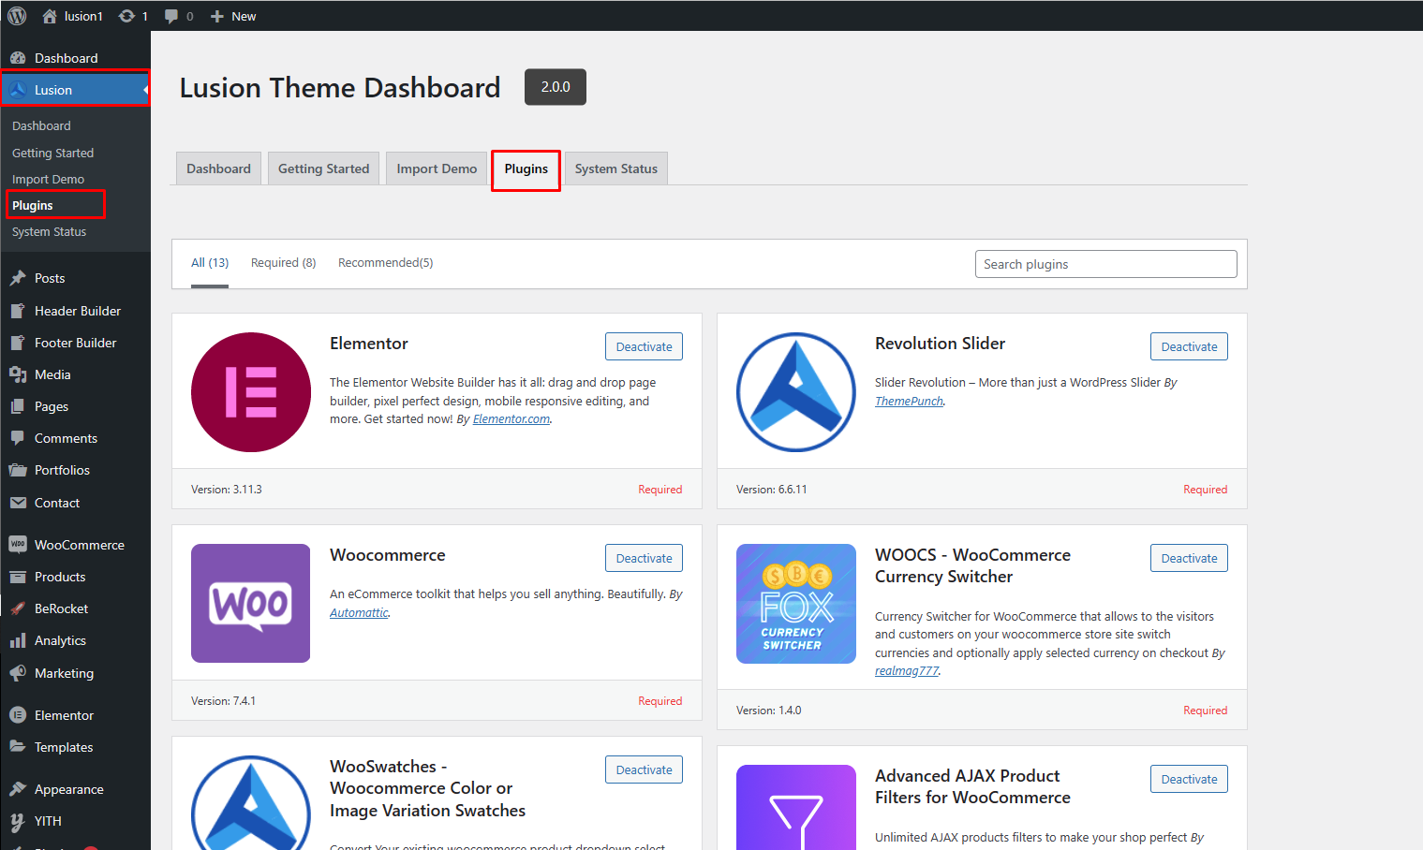Click the FOX Currency Switcher thumbnail
This screenshot has height=850, width=1423.
click(796, 604)
